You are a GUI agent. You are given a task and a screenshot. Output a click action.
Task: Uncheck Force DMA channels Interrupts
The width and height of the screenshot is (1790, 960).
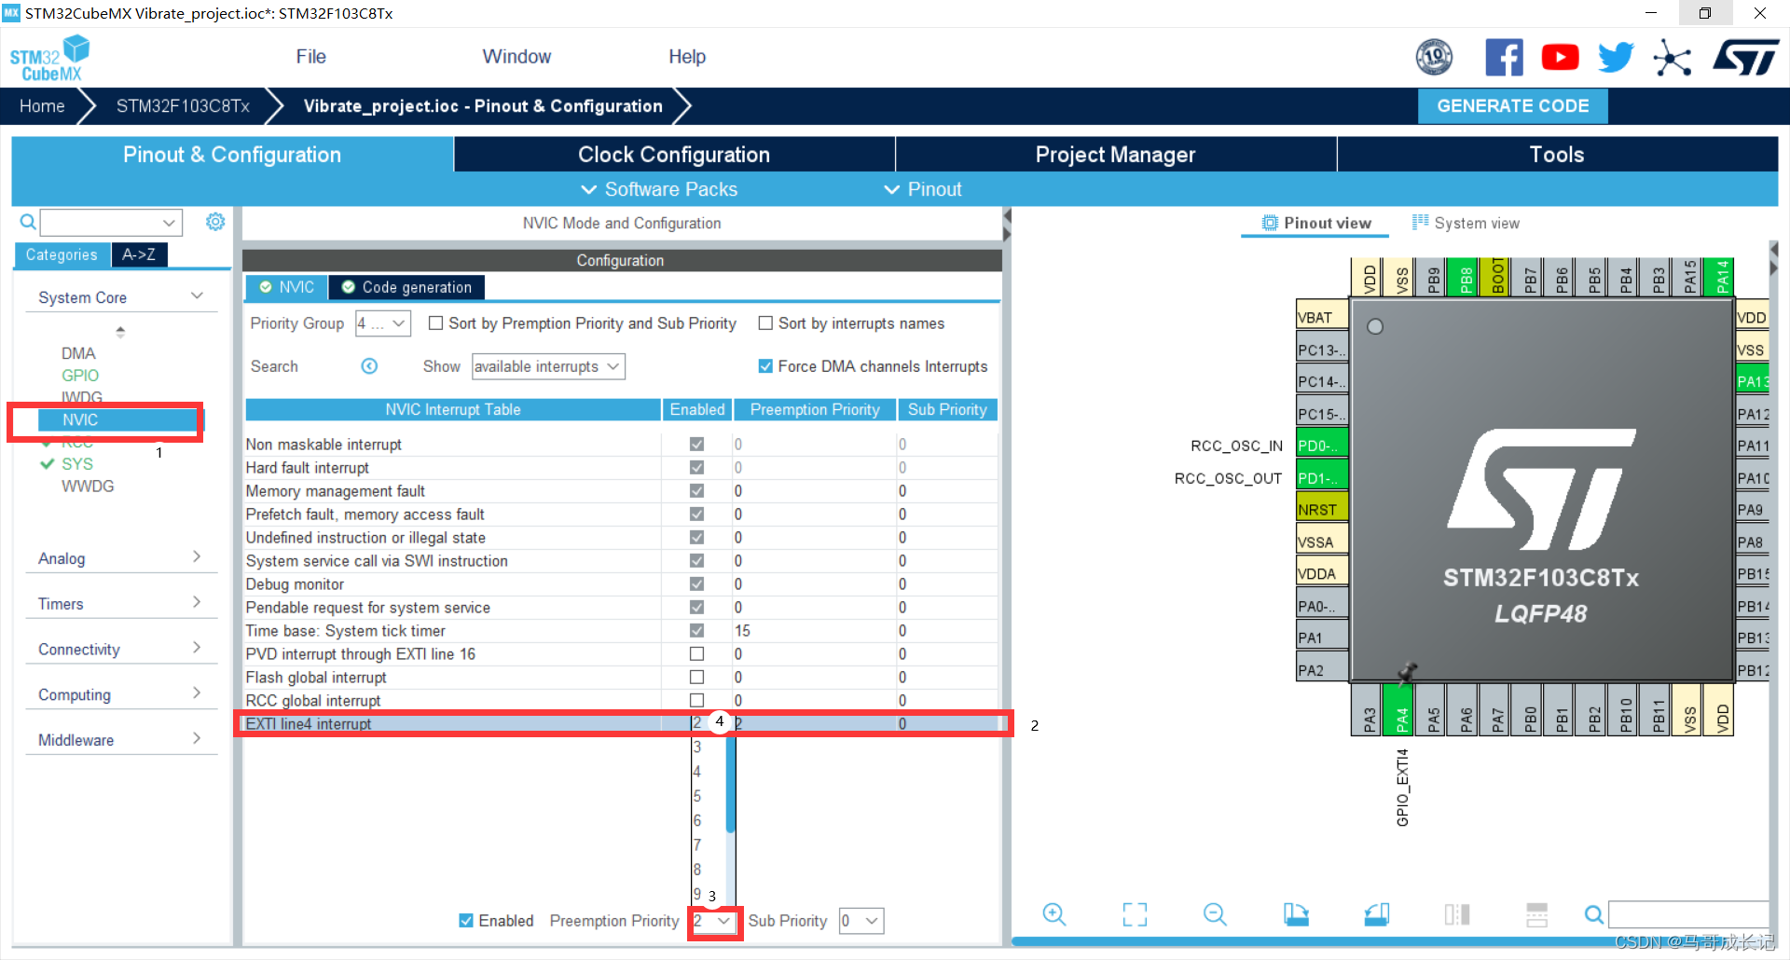[x=765, y=366]
